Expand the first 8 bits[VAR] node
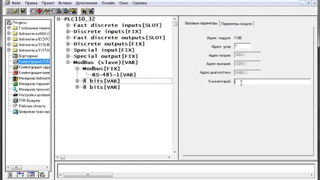The height and width of the screenshot is (180, 320). 77,81
